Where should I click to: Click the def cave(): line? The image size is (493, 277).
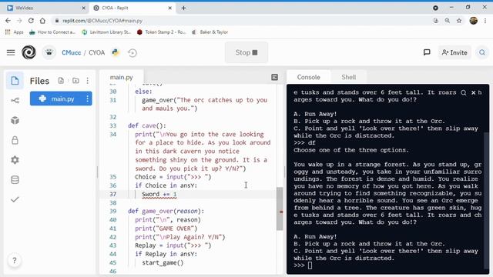(147, 125)
